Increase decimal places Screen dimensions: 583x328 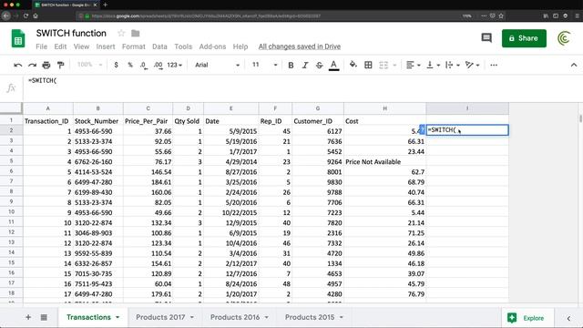tap(158, 65)
